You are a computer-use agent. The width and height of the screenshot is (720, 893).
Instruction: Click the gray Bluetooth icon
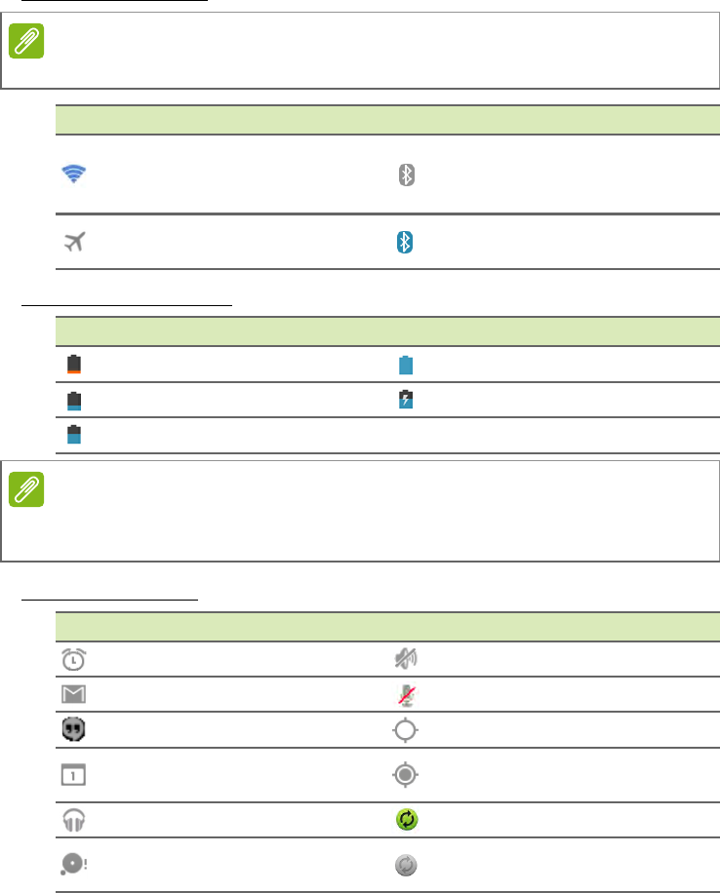pos(407,175)
